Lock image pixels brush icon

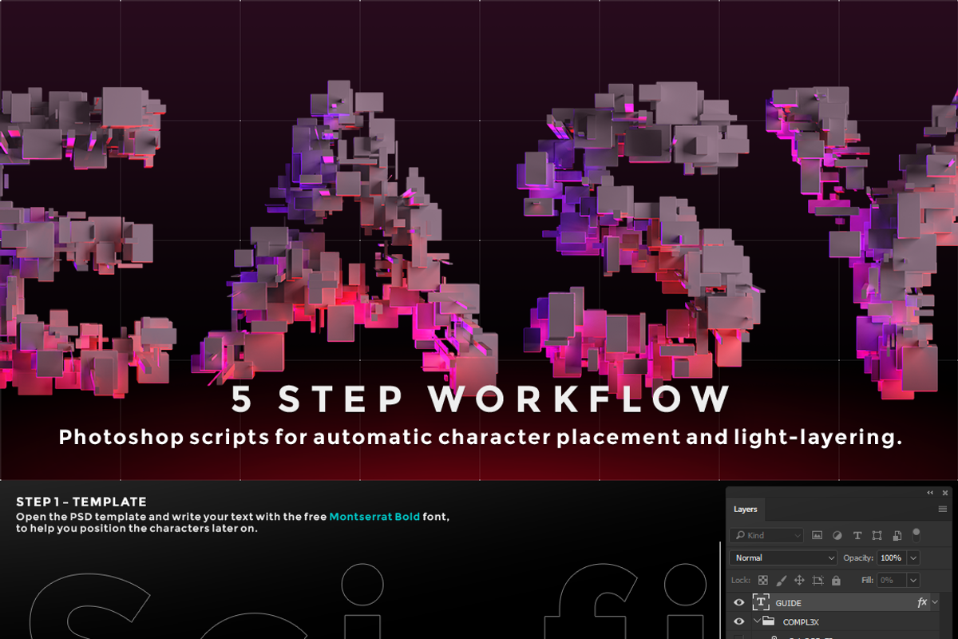coord(782,581)
